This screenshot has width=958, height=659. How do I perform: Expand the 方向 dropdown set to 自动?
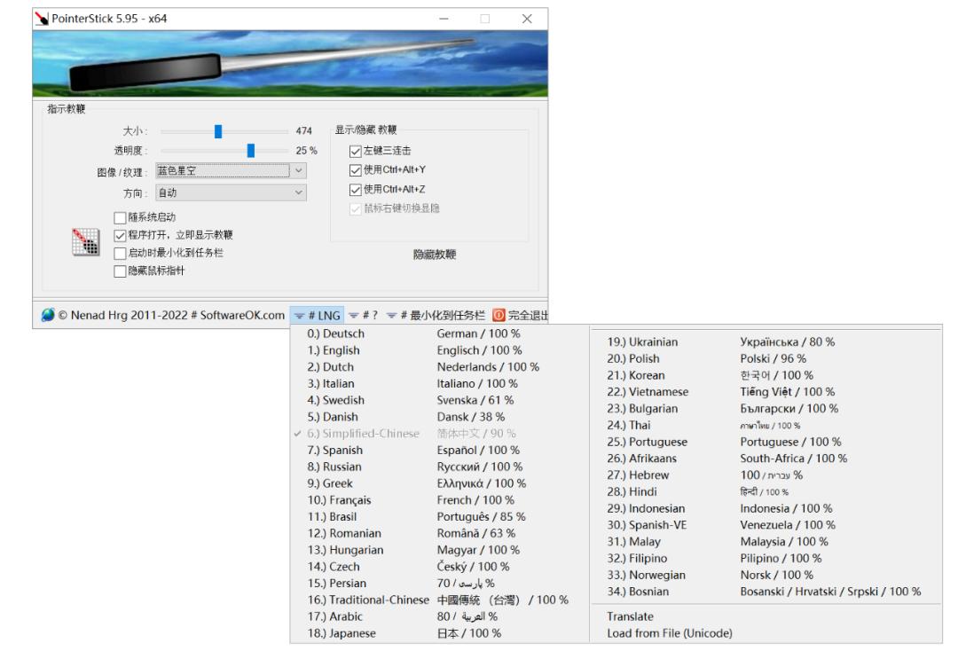click(x=231, y=193)
